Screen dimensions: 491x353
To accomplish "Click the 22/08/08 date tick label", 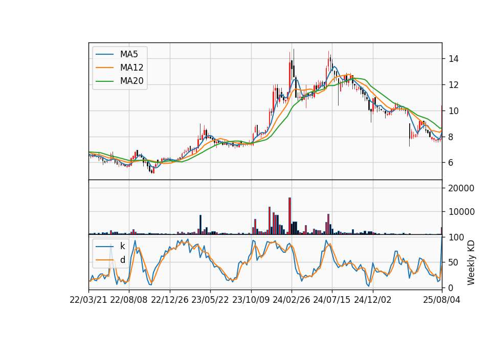I will click(x=129, y=300).
